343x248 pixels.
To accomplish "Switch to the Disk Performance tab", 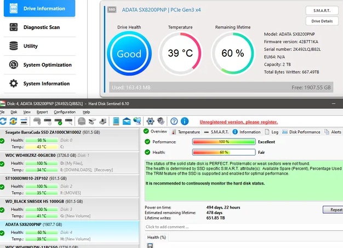I will (301, 132).
